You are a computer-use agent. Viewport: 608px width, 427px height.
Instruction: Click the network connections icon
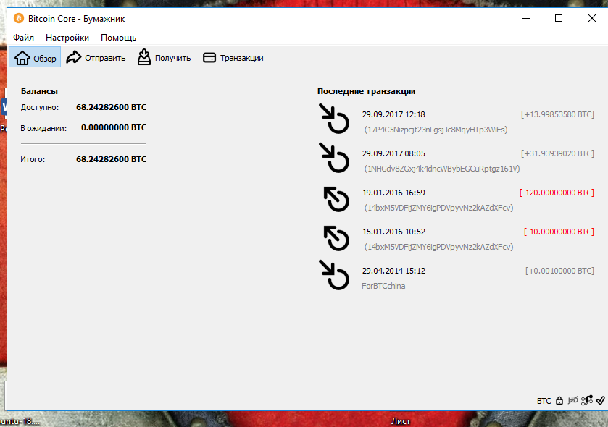click(x=587, y=400)
